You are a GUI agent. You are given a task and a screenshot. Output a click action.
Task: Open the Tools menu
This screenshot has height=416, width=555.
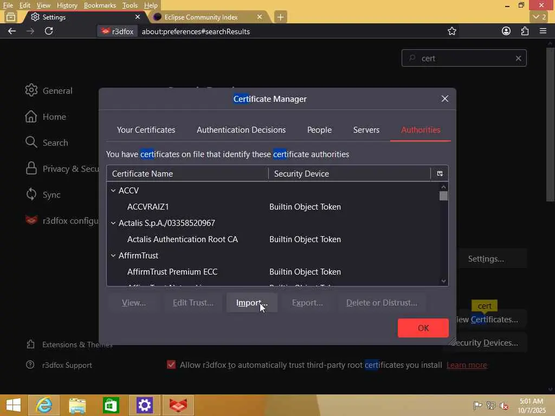click(x=130, y=5)
